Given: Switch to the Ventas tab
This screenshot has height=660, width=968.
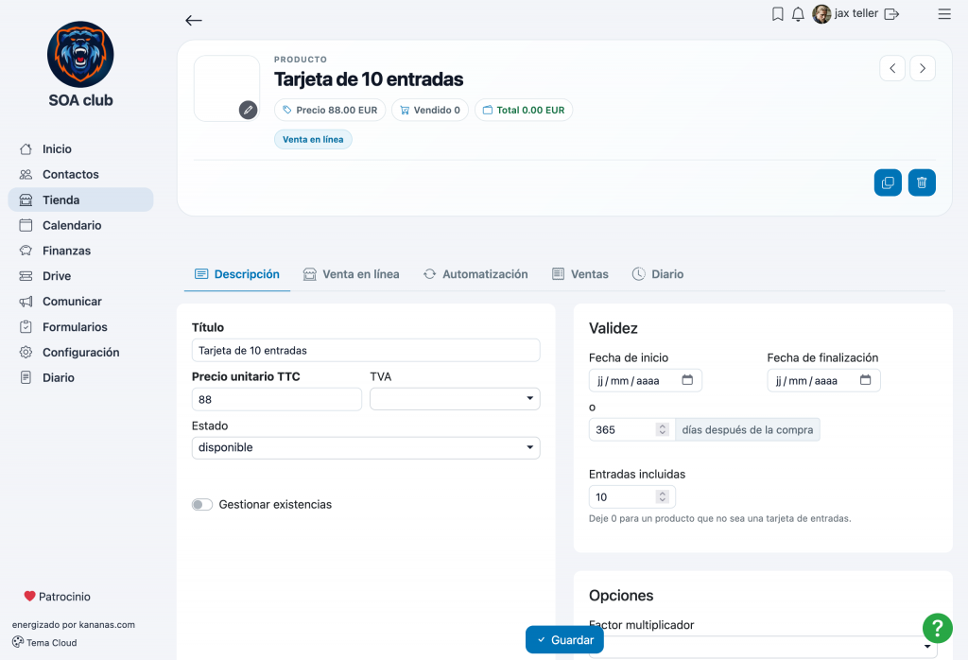Looking at the screenshot, I should click(579, 274).
